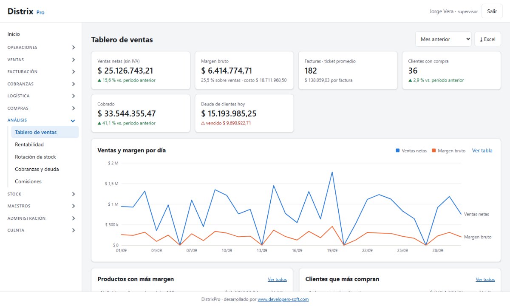Image resolution: width=510 pixels, height=306 pixels.
Task: Expand the Logística section chevron
Action: pyautogui.click(x=73, y=96)
